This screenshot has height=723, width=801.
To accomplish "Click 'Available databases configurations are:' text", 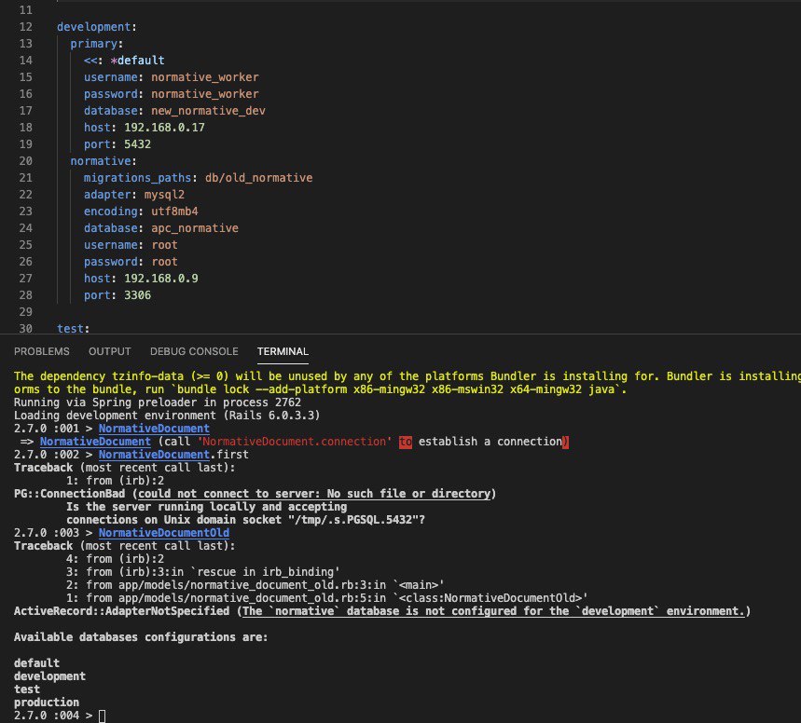I will (141, 637).
